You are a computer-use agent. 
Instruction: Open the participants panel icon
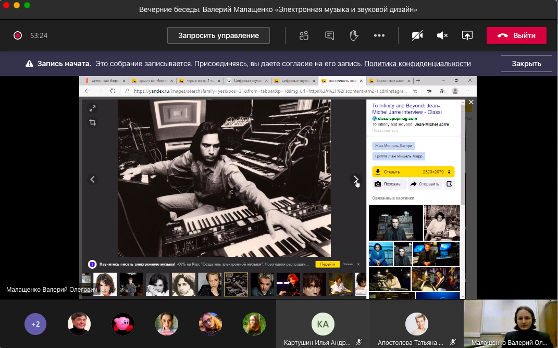click(304, 35)
